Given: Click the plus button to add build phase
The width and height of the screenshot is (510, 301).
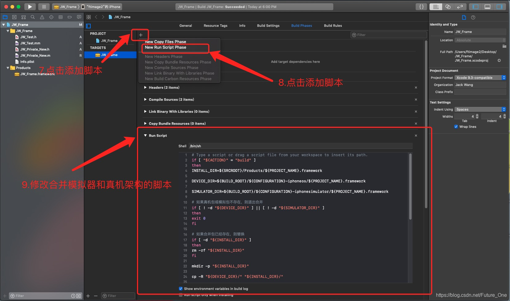Looking at the screenshot, I should (141, 35).
